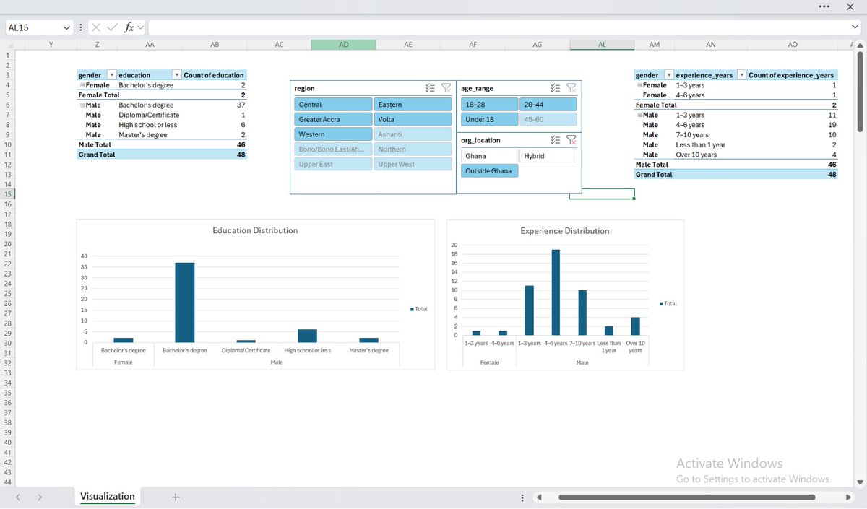Image resolution: width=867 pixels, height=509 pixels.
Task: Select Northern in region slicer
Action: 413,149
